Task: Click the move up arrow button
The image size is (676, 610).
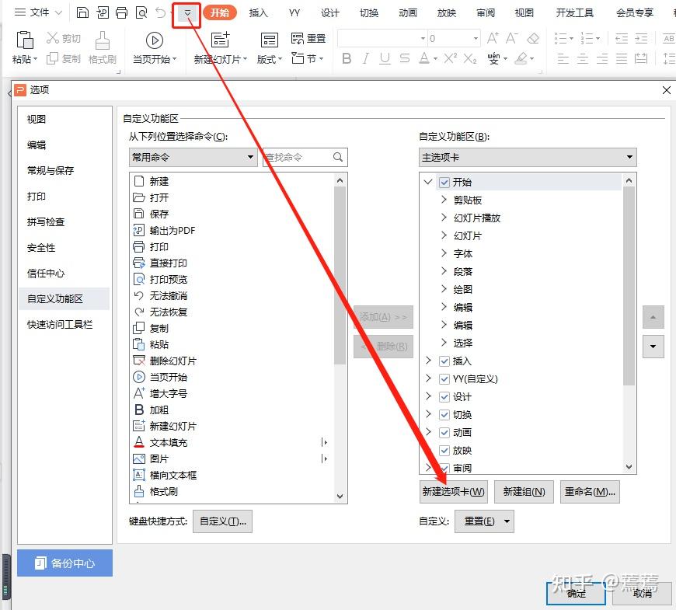Action: pyautogui.click(x=653, y=317)
